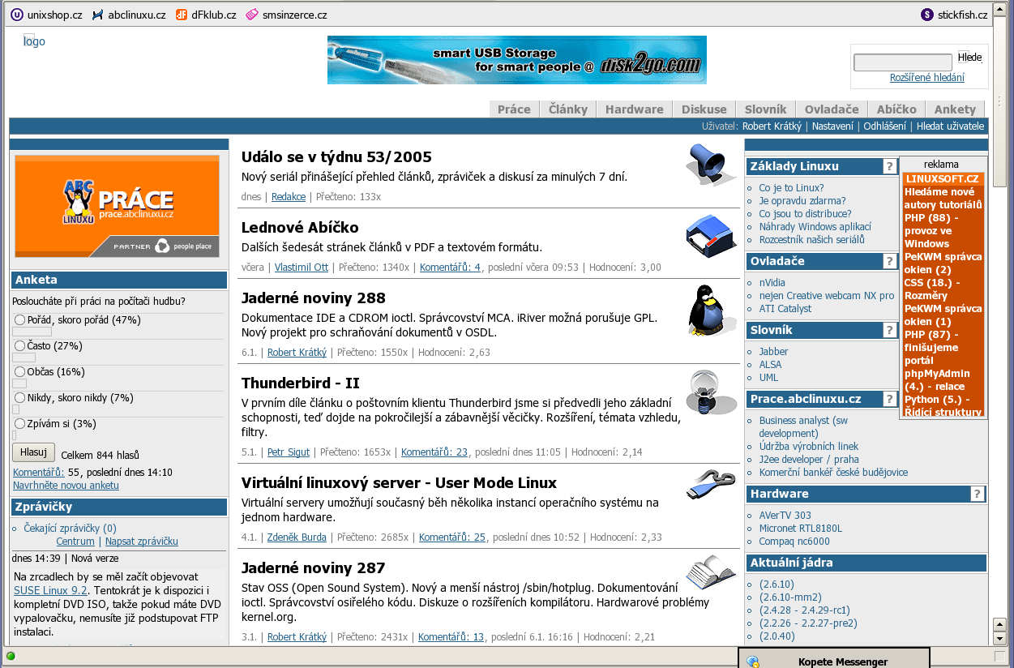Open Hledat uživatele link
The width and height of the screenshot is (1014, 668).
[950, 126]
